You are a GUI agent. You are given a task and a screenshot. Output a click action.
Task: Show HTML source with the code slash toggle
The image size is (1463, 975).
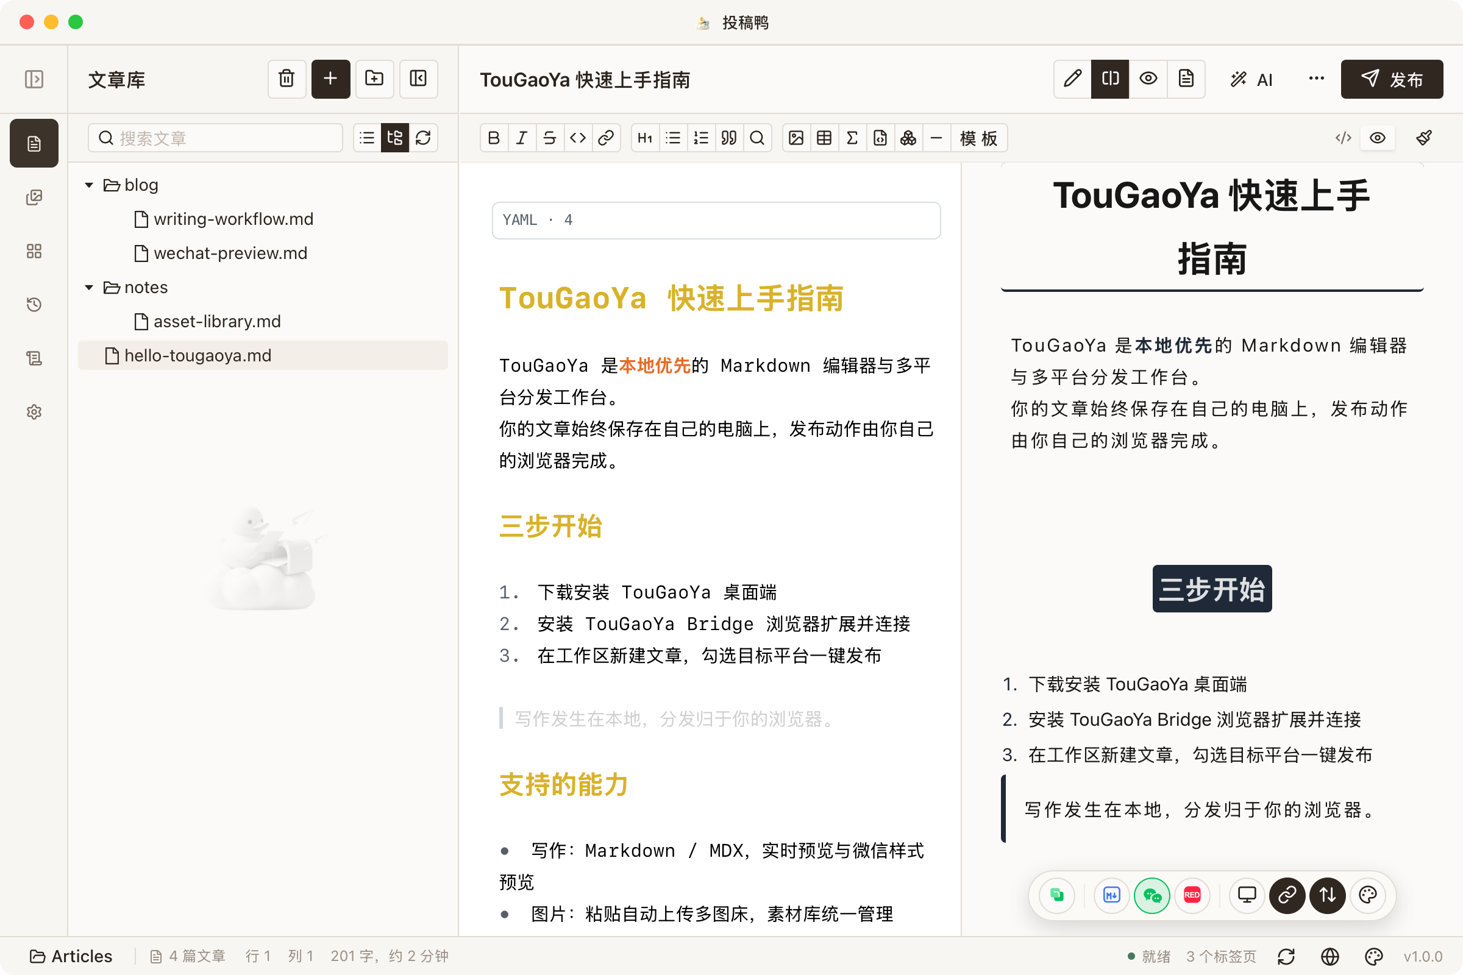point(1344,138)
